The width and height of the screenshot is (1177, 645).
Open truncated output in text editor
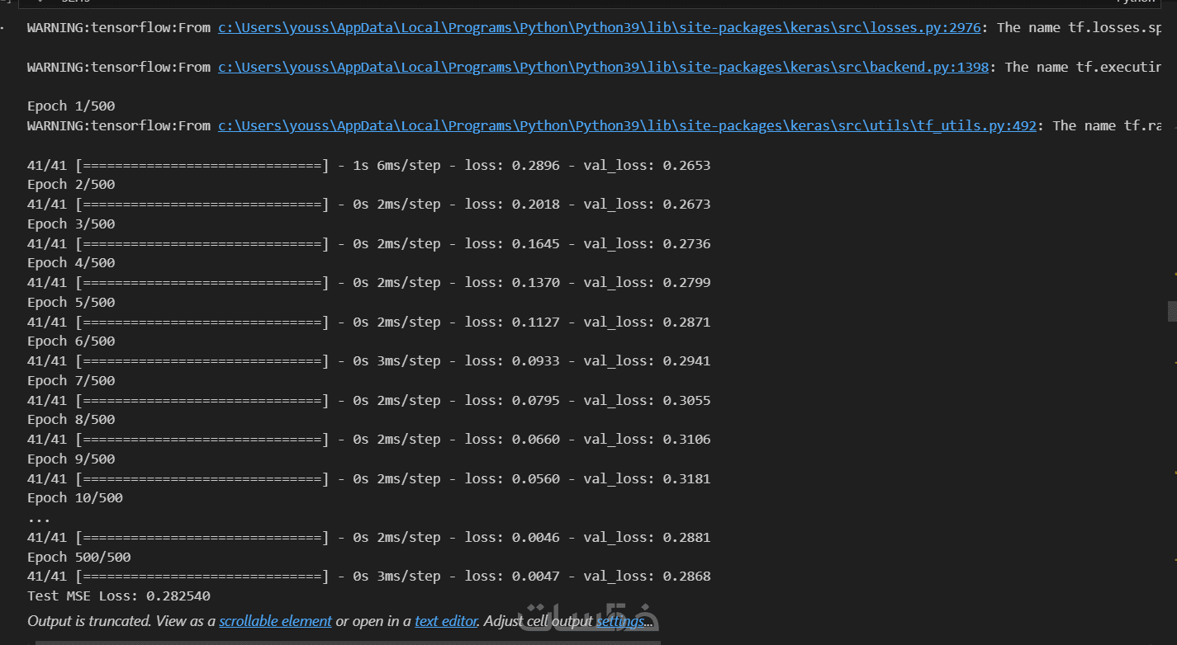click(x=446, y=621)
